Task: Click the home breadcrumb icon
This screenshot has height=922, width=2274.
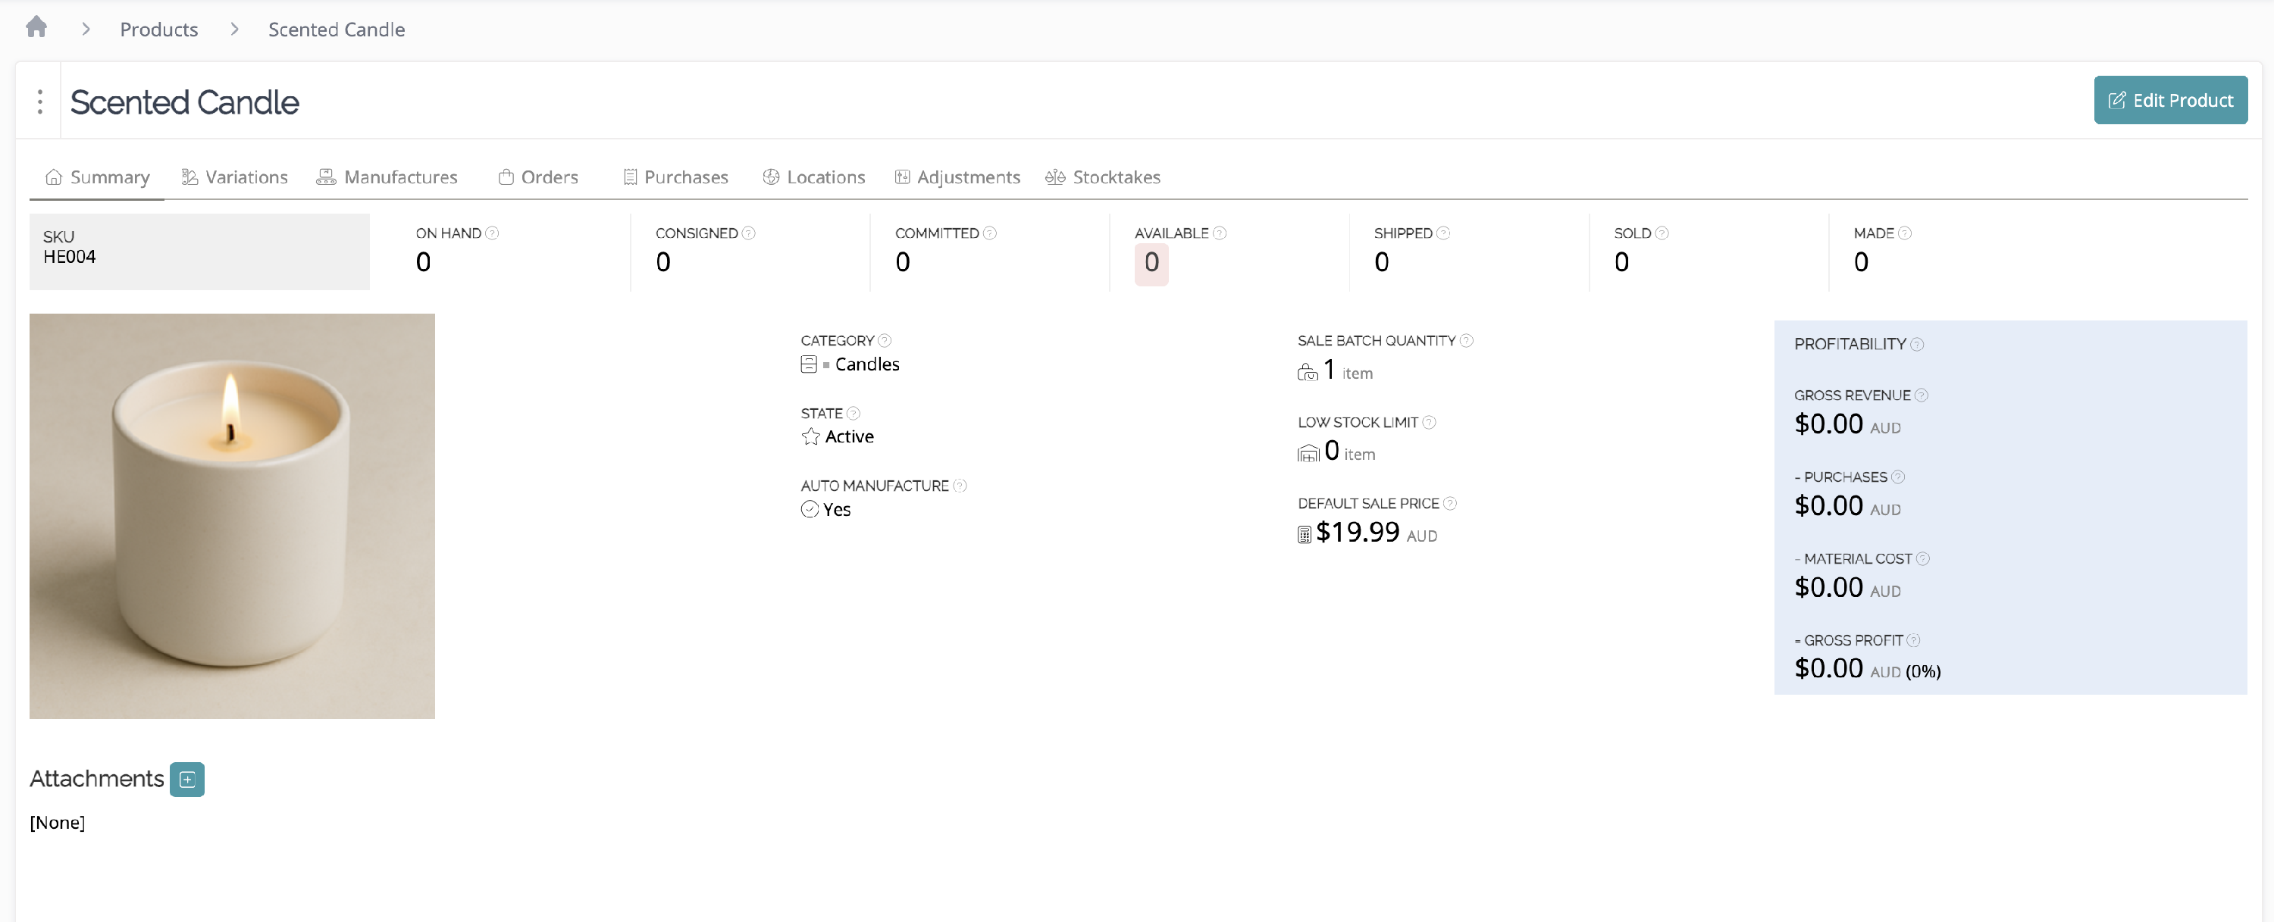Action: click(36, 27)
